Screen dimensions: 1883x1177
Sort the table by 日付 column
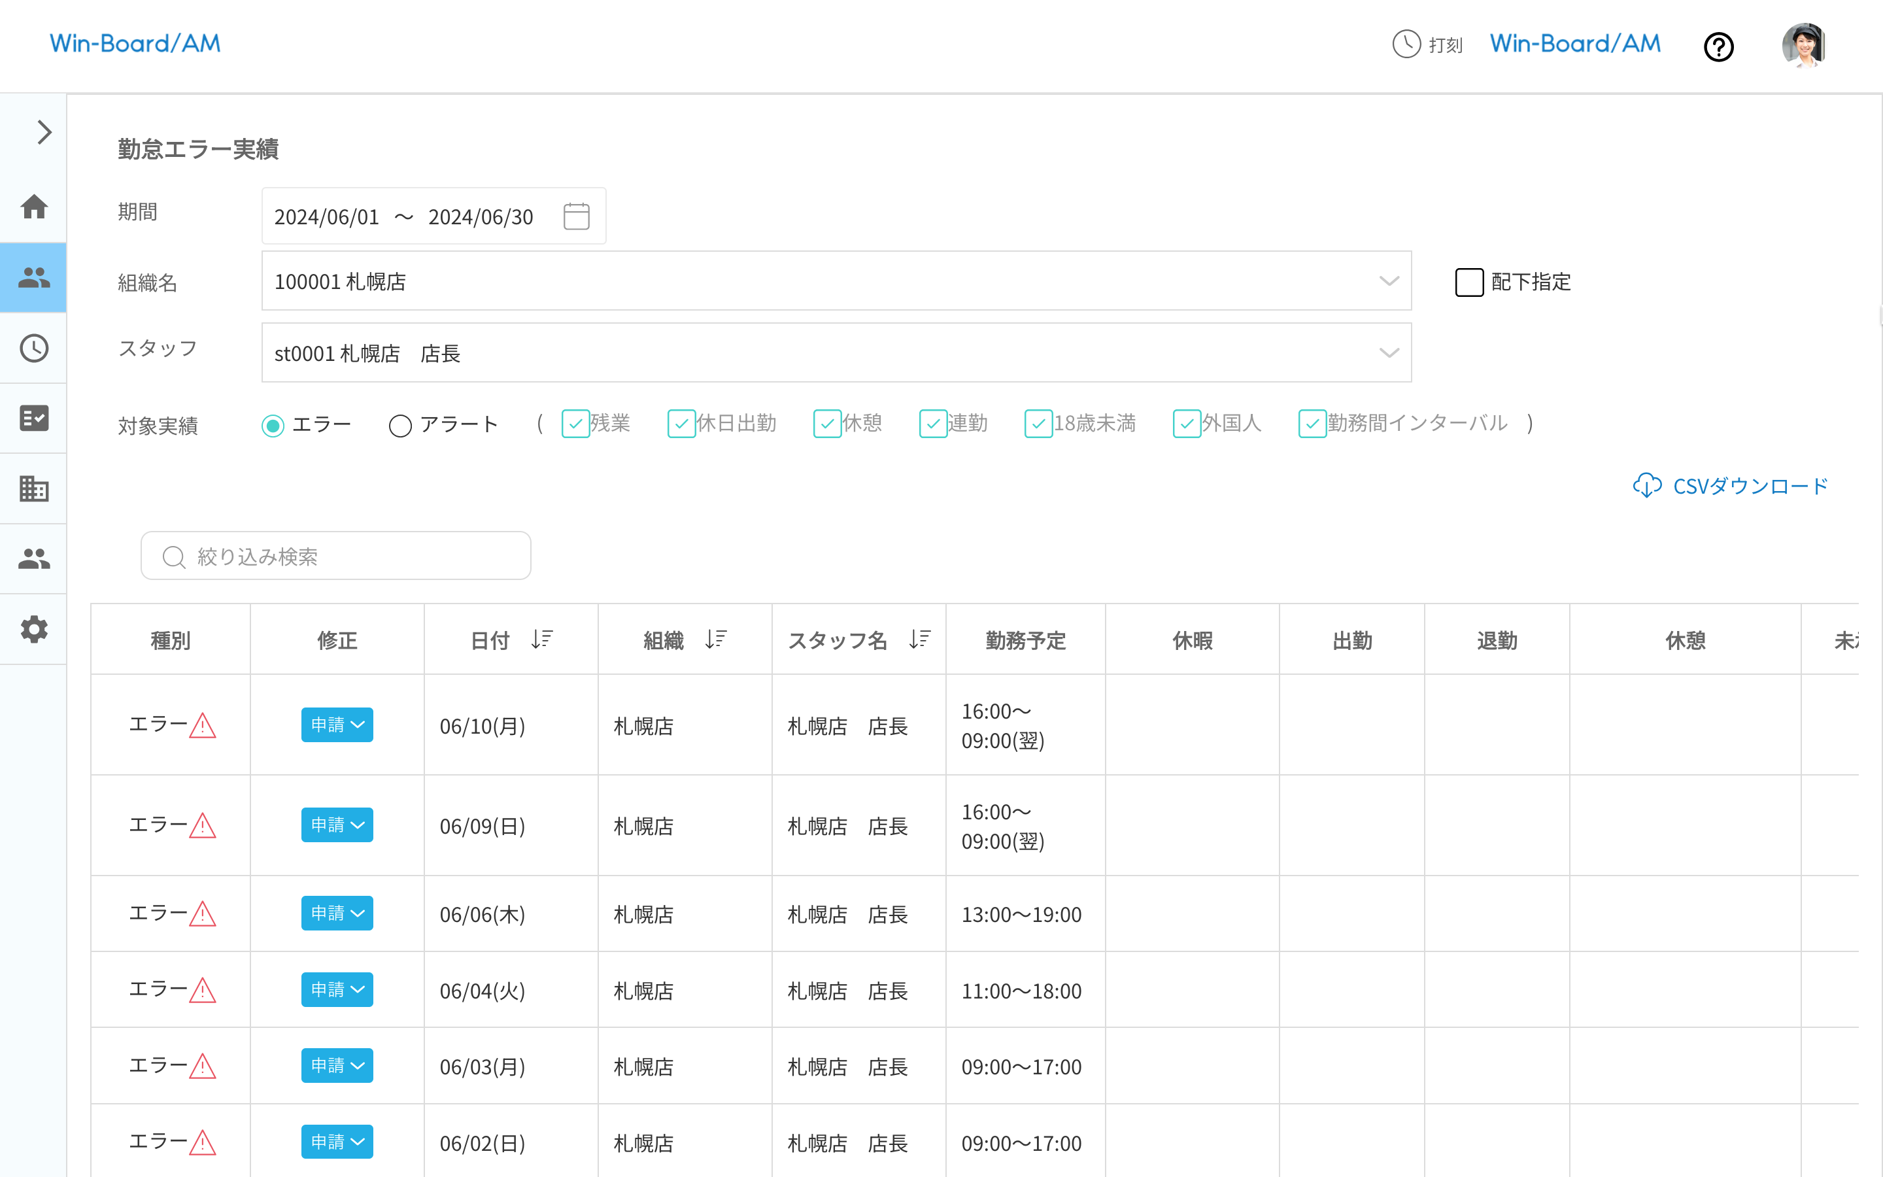coord(541,640)
